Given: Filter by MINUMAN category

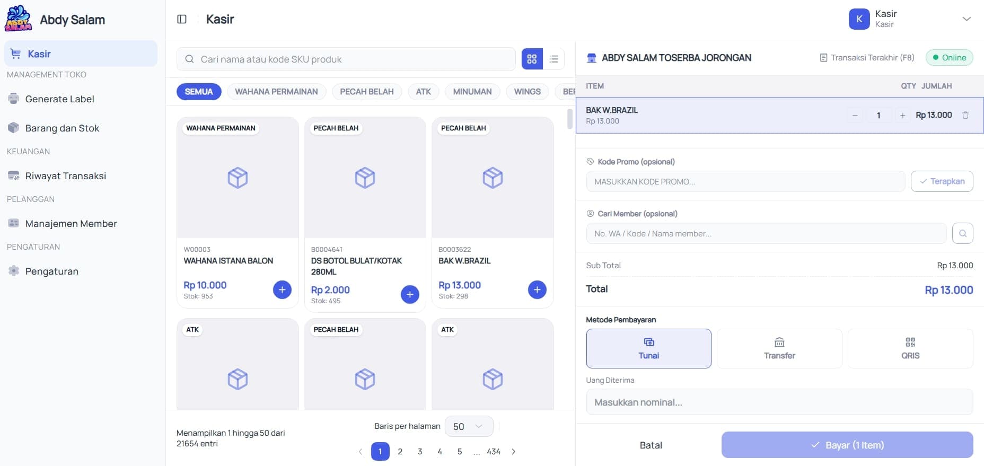Looking at the screenshot, I should click(x=472, y=91).
